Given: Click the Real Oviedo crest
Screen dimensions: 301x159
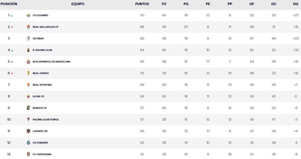Looking at the screenshot, I should (28, 73).
